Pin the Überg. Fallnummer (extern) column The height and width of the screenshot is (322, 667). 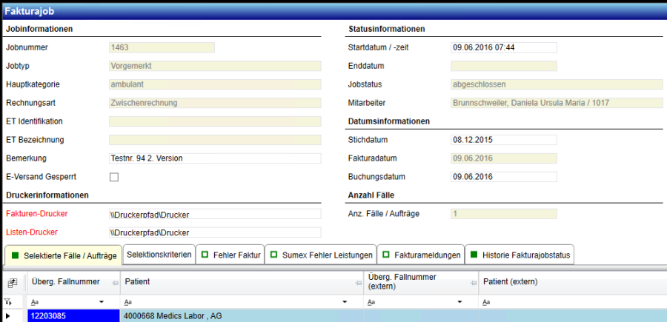pos(470,283)
